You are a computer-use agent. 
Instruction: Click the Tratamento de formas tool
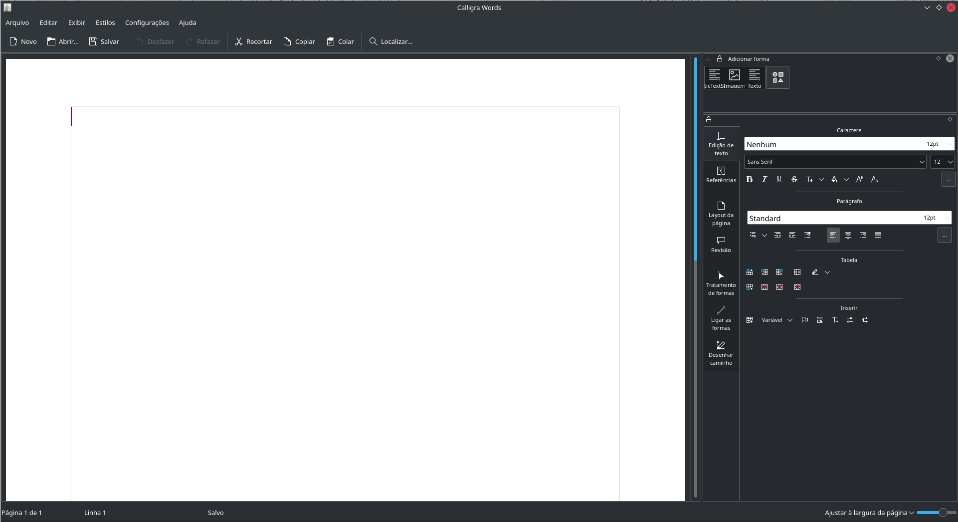(721, 283)
